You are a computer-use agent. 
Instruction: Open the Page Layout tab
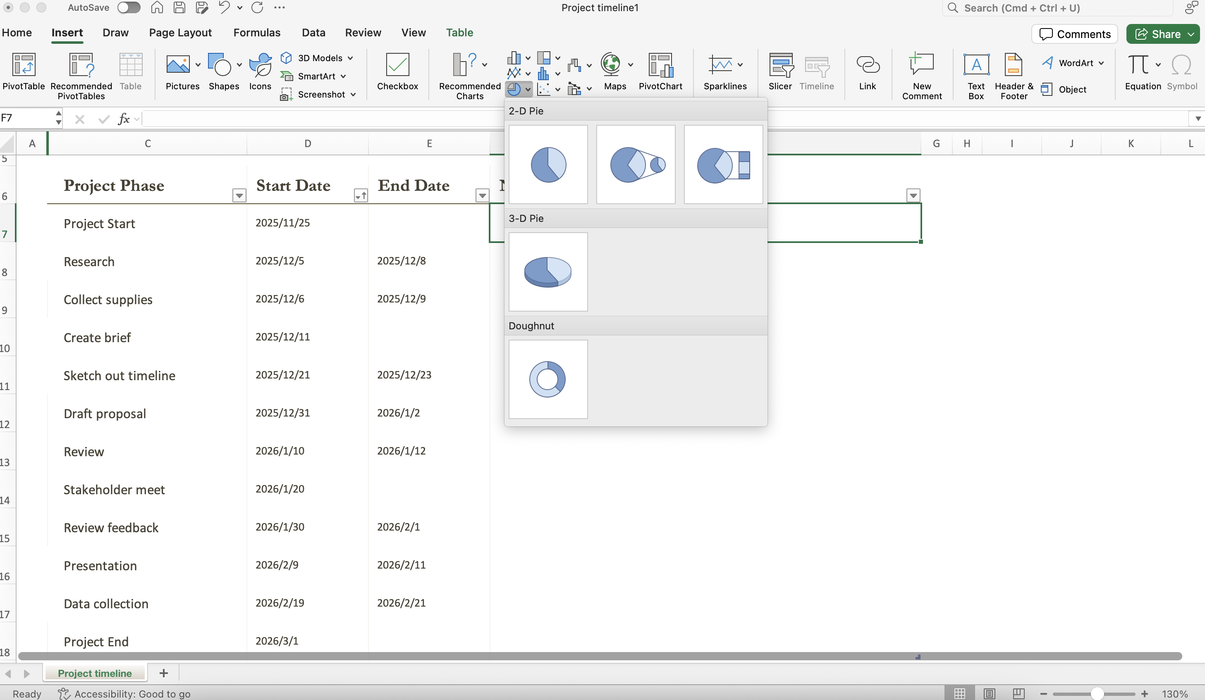180,33
